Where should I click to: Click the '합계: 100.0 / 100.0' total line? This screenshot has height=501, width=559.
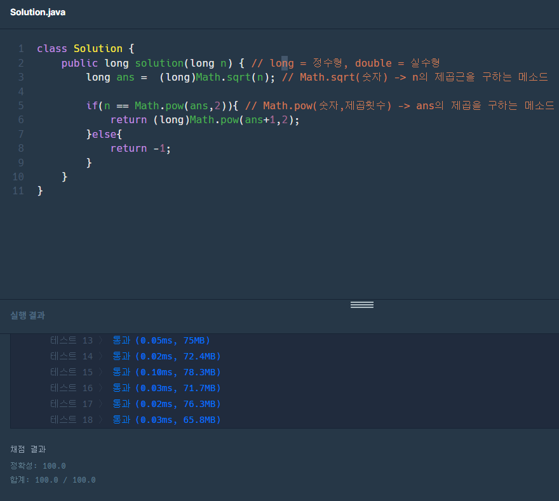[x=53, y=480]
